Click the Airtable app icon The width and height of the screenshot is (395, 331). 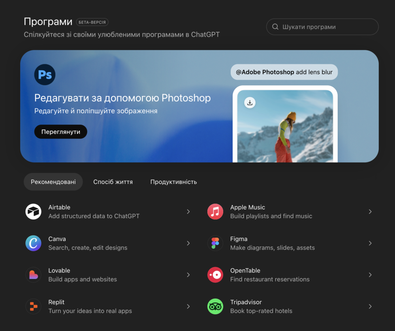tap(34, 212)
